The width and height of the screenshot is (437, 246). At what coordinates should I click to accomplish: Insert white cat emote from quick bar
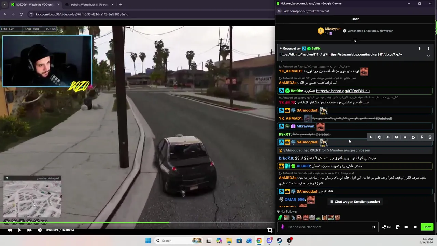point(312,218)
